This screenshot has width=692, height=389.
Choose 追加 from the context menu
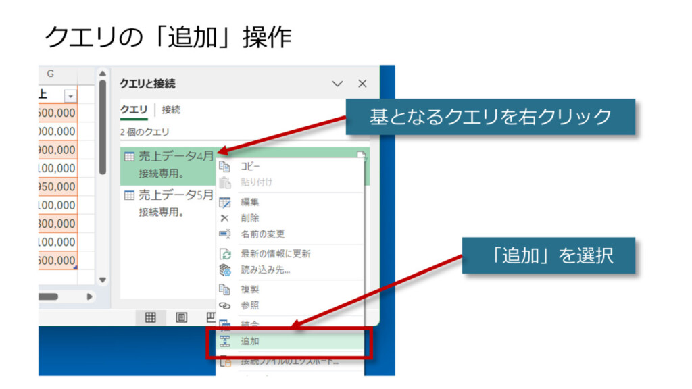[251, 342]
